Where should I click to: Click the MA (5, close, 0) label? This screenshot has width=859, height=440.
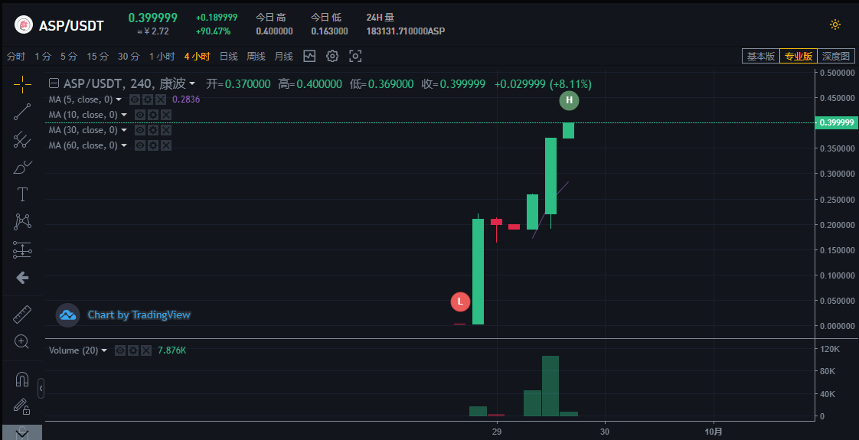[x=80, y=99]
